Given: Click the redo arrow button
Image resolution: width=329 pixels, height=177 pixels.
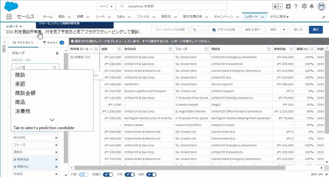Looking at the screenshot, I should click(202, 30).
